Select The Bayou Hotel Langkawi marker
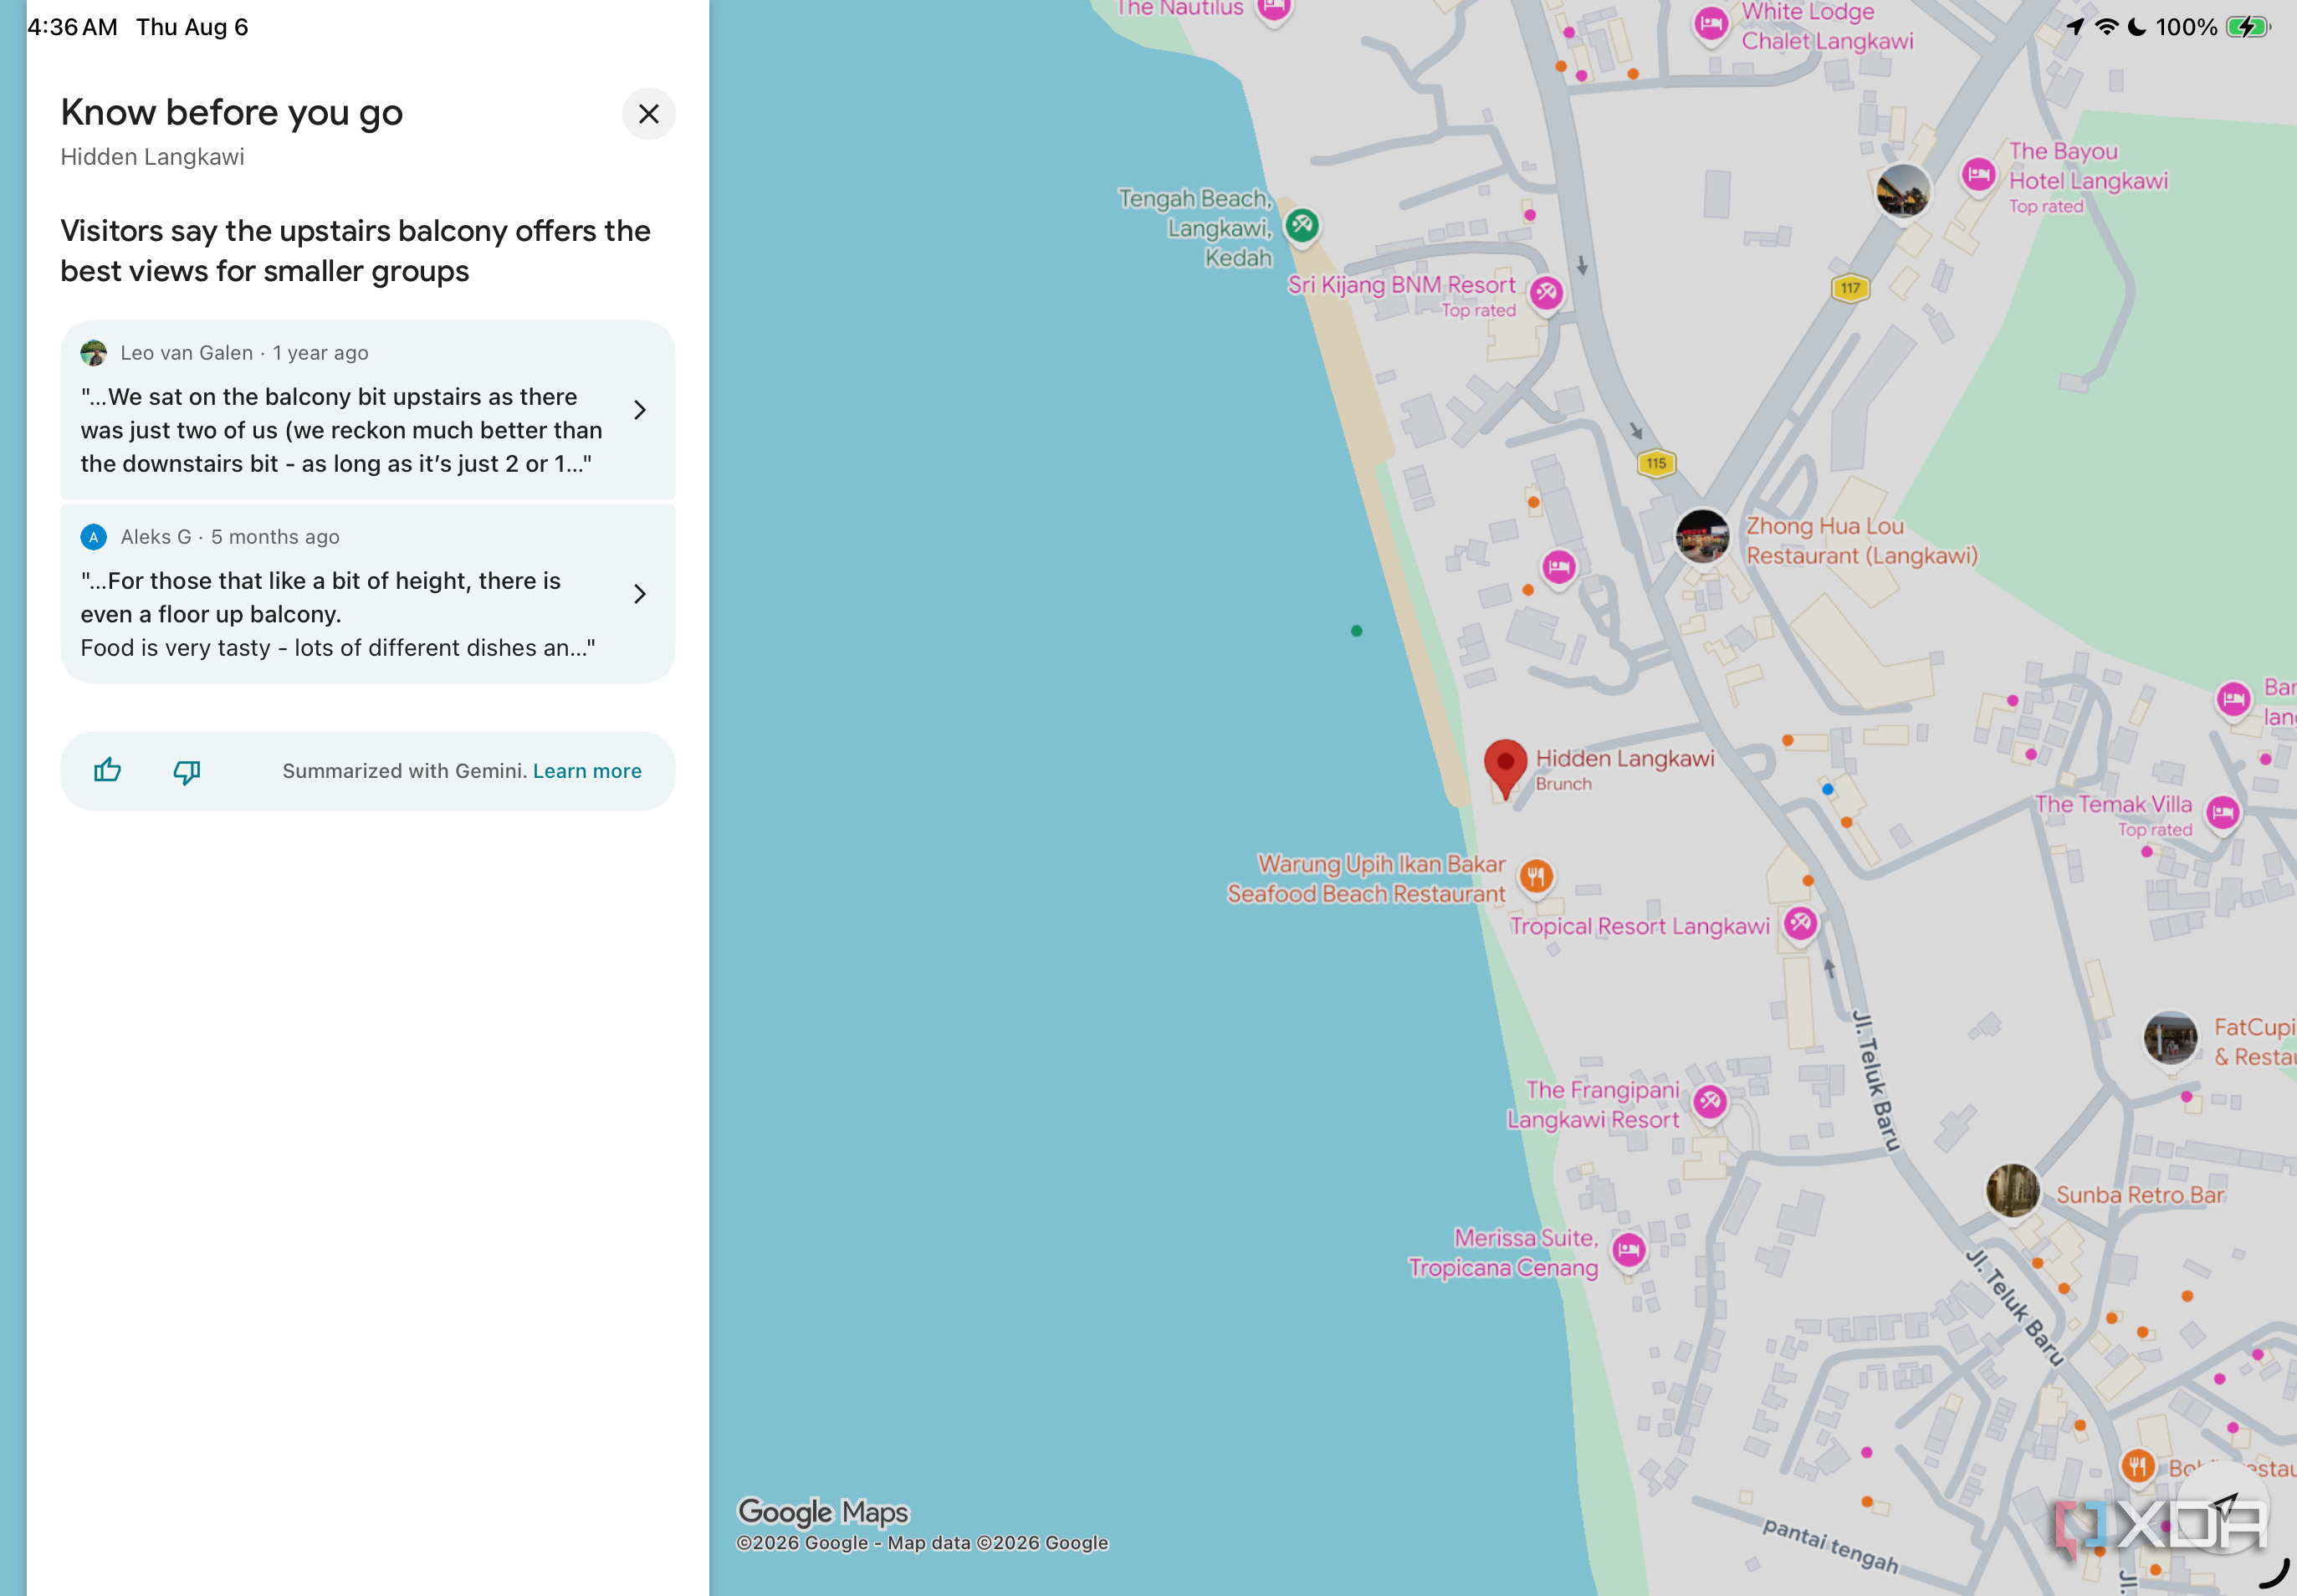This screenshot has height=1596, width=2297. [x=1978, y=175]
